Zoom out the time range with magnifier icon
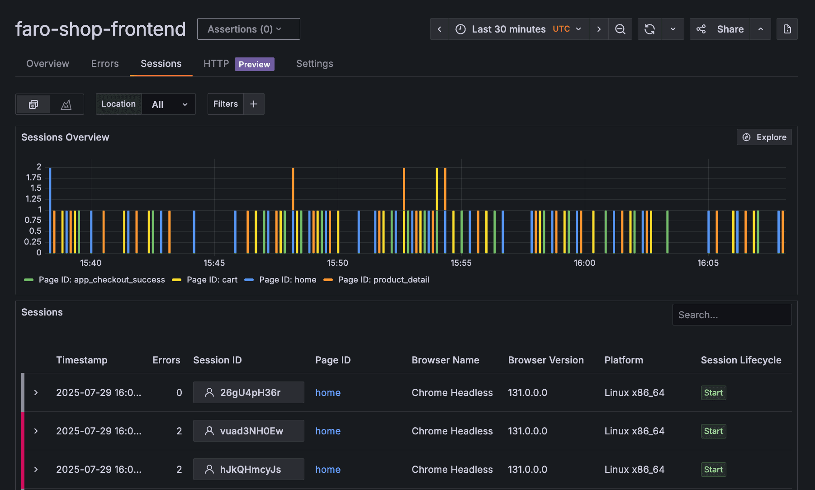815x490 pixels. coord(620,28)
